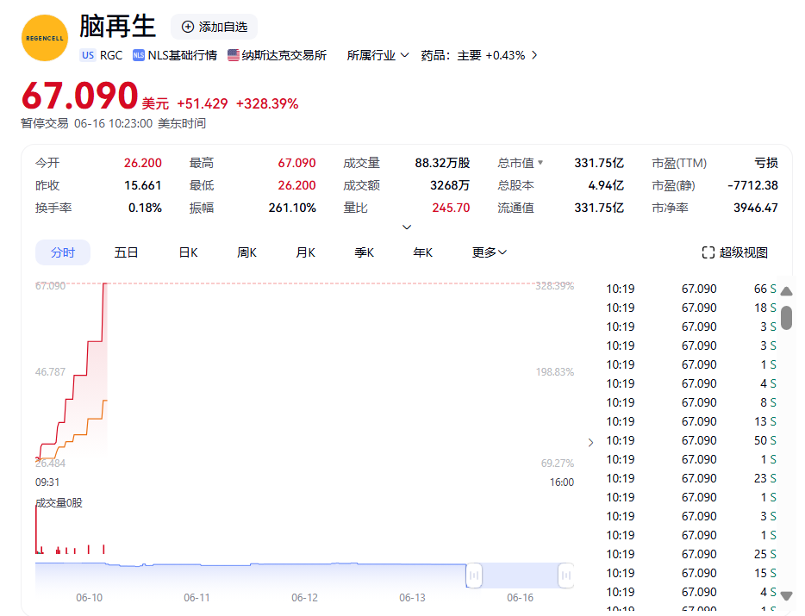Switch to the 日K chart tab
This screenshot has width=805, height=616.
pyautogui.click(x=188, y=252)
